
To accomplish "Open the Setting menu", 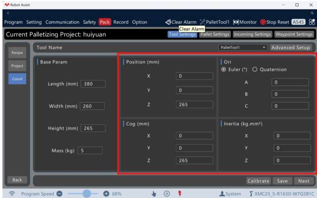I will pos(34,22).
